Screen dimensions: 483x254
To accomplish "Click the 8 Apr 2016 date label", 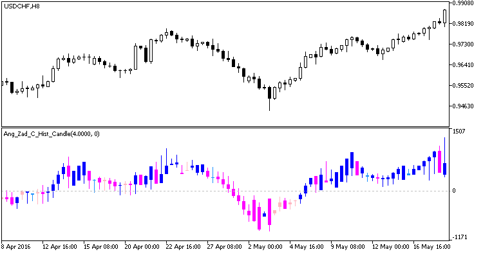I will pos(15,247).
